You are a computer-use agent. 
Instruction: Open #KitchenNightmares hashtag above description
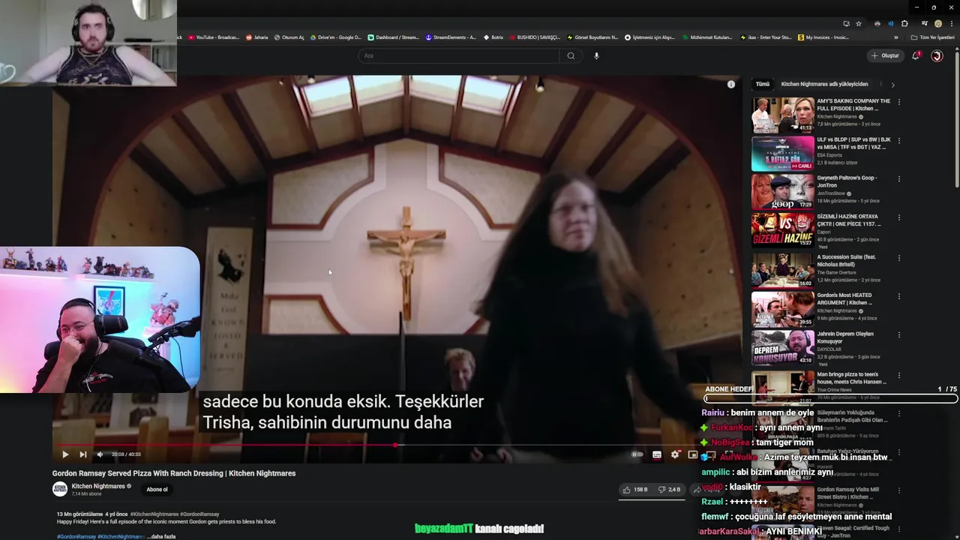point(154,514)
